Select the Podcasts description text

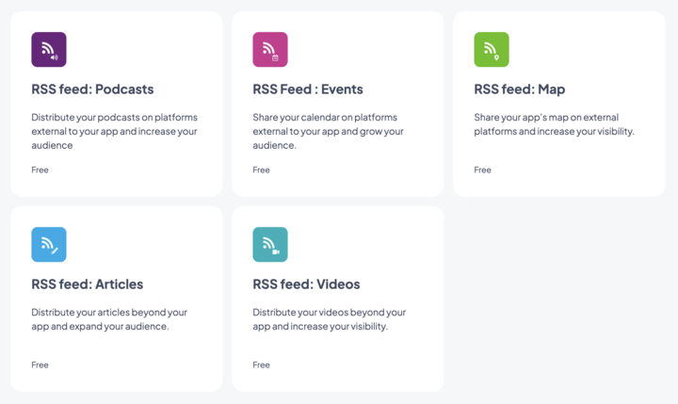[x=114, y=131]
